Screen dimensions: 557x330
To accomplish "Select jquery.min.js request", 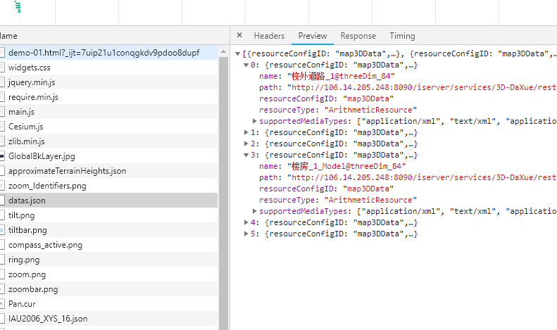I will (108, 82).
